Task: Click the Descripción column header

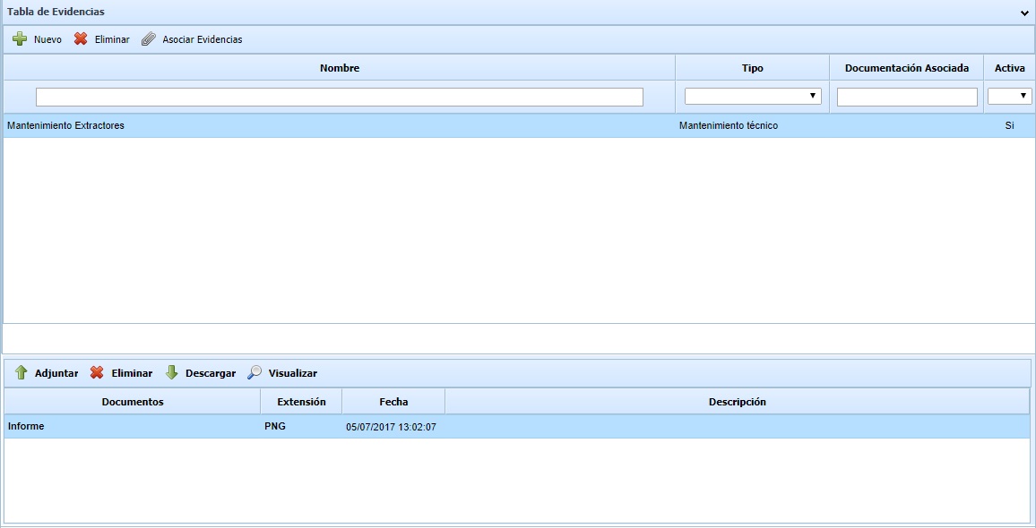Action: pos(737,402)
